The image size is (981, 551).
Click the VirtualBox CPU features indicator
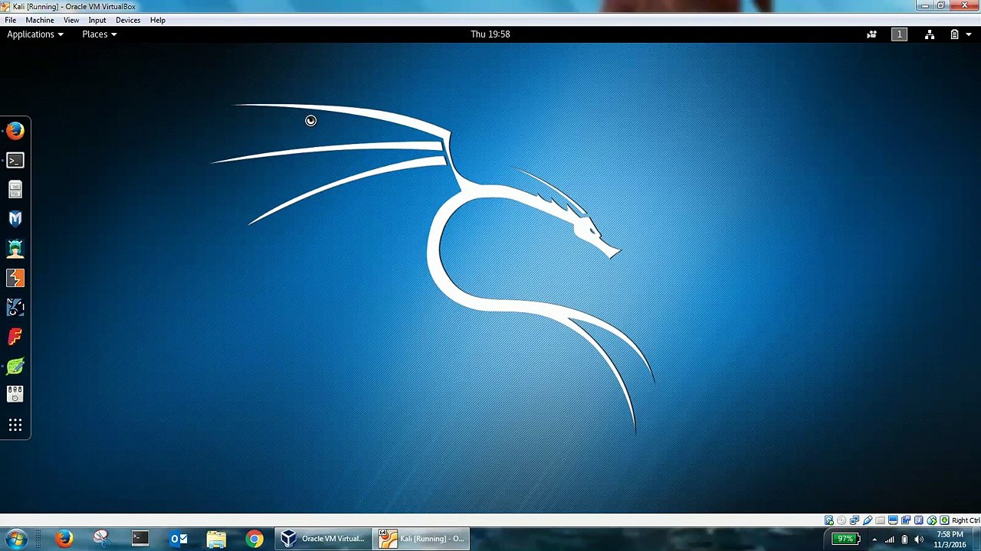pos(919,520)
